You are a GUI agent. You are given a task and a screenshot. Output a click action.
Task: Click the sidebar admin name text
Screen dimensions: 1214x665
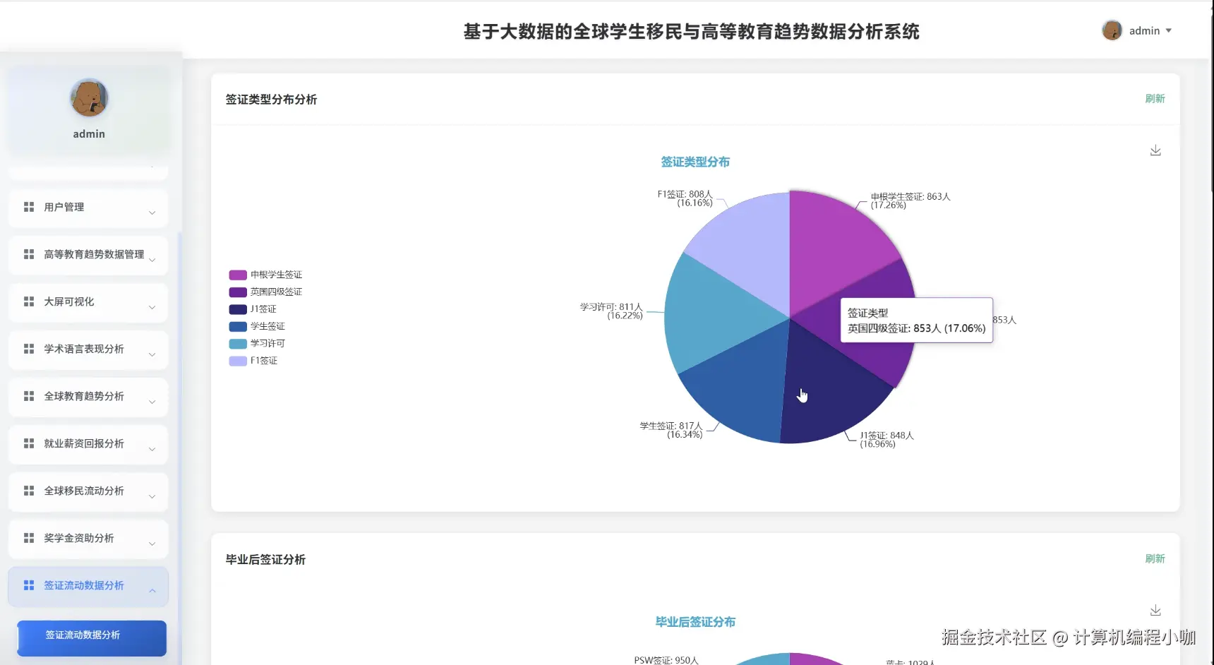[x=89, y=134]
